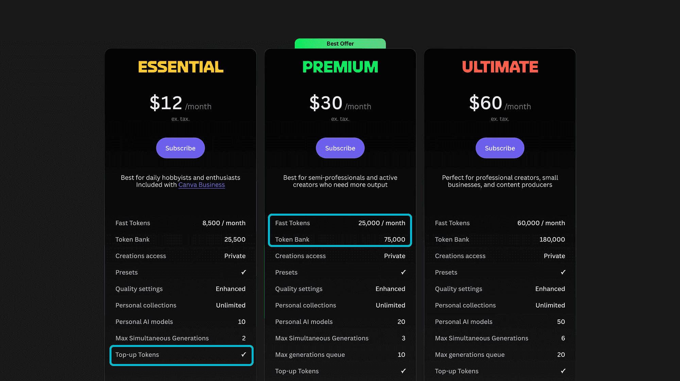This screenshot has height=381, width=680.
Task: Select the ESSENTIAL plan title
Action: tap(180, 67)
